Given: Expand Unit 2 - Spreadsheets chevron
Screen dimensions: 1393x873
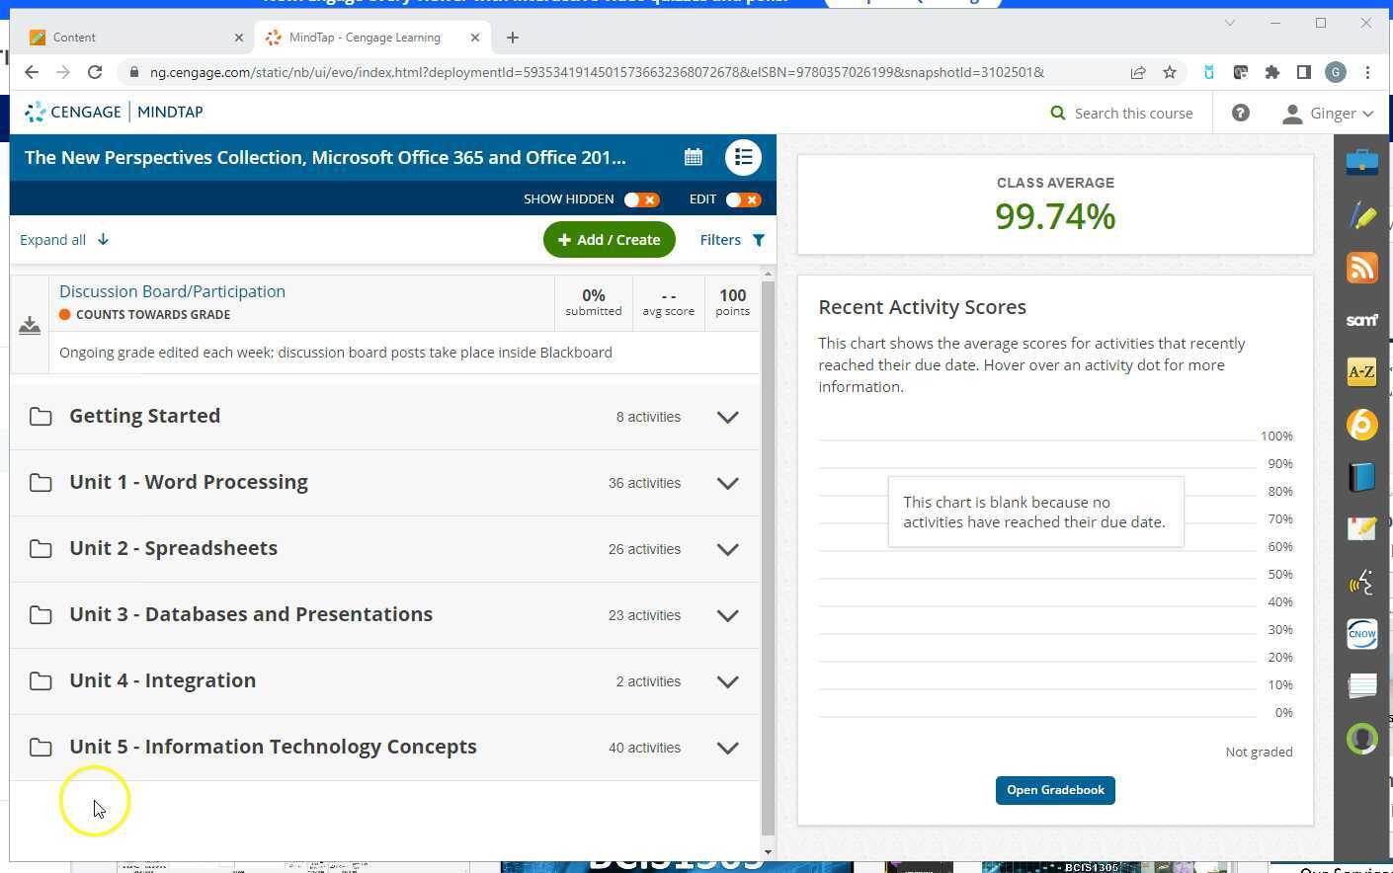Looking at the screenshot, I should tap(728, 549).
